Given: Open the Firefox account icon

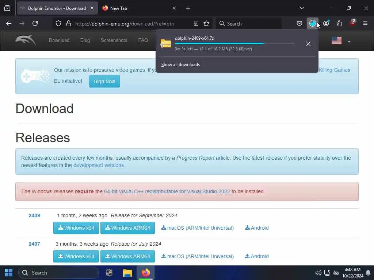Looking at the screenshot, I should click(326, 23).
